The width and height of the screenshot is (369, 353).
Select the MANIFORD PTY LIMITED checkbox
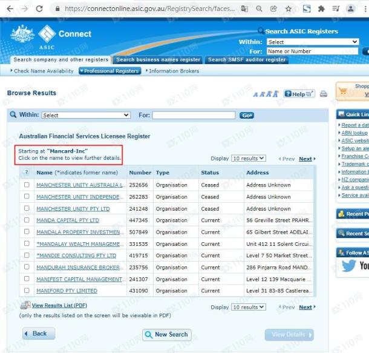(x=27, y=291)
